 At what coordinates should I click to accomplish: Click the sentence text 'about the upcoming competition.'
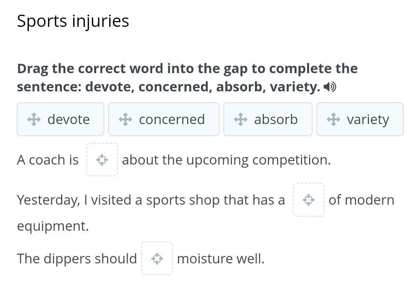226,160
